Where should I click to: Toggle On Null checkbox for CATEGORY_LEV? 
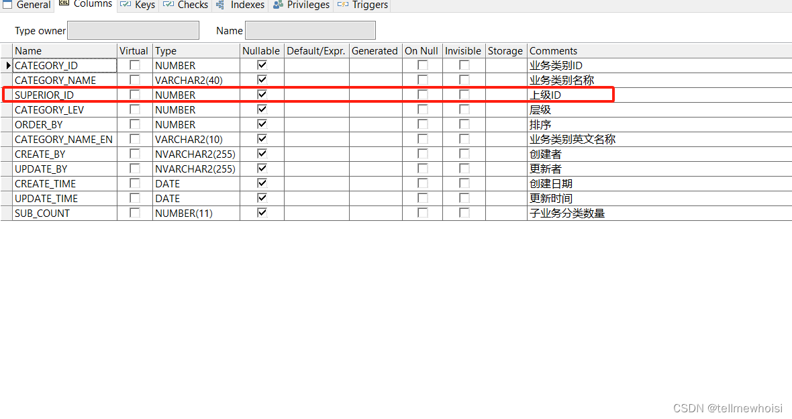tap(422, 109)
